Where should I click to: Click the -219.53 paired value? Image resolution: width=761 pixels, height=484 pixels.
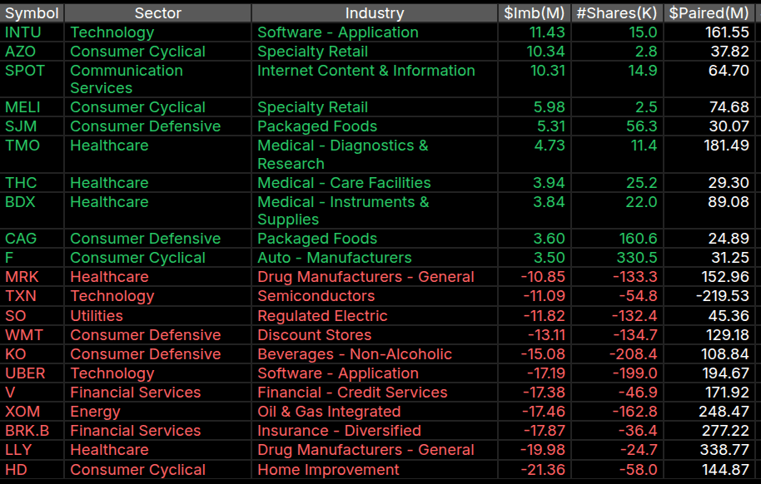pos(722,296)
